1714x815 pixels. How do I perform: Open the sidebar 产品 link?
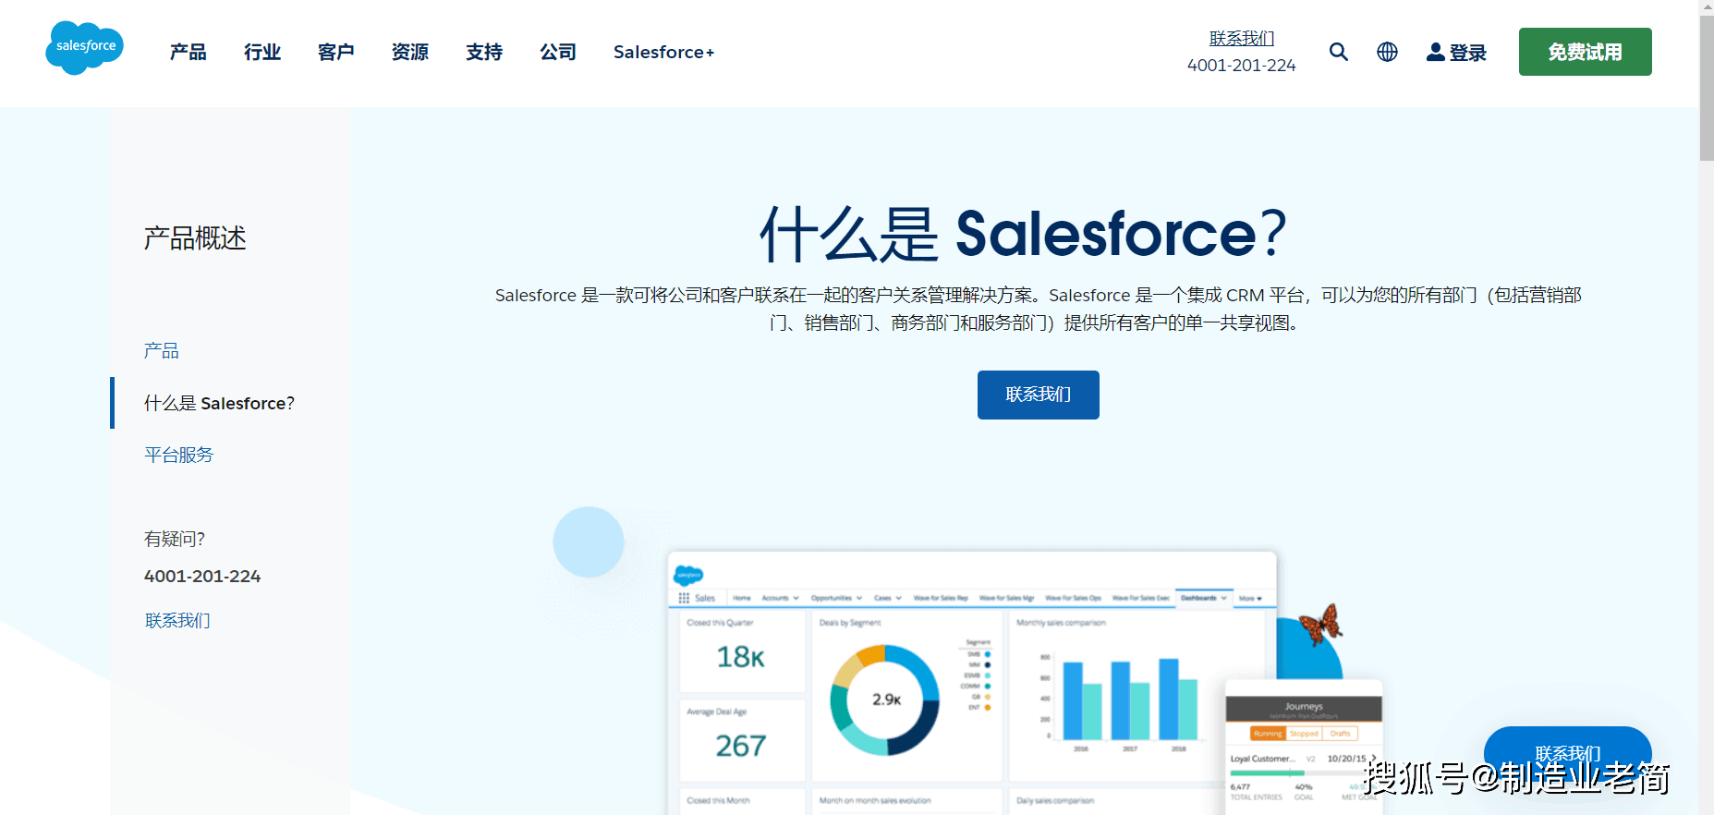click(162, 350)
